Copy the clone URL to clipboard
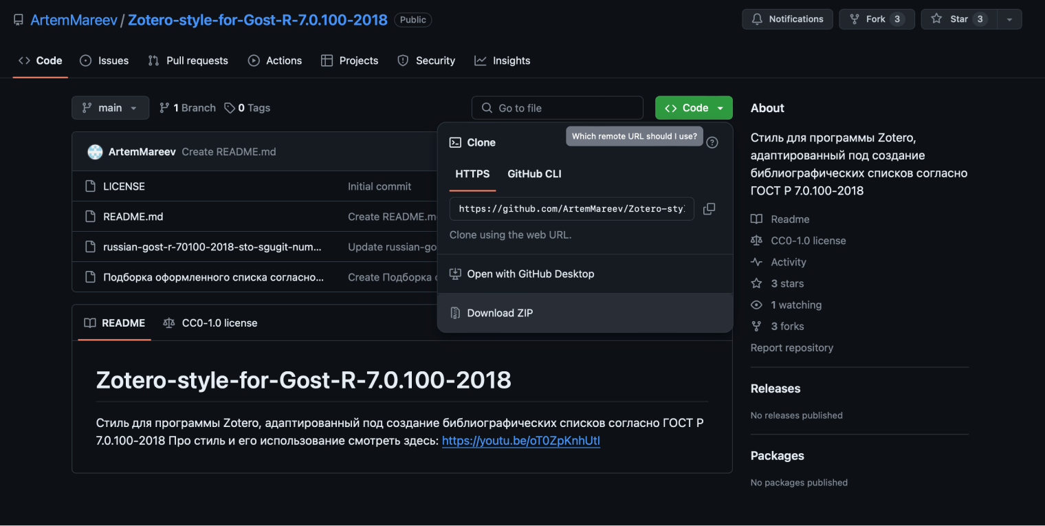1045x526 pixels. click(x=709, y=209)
